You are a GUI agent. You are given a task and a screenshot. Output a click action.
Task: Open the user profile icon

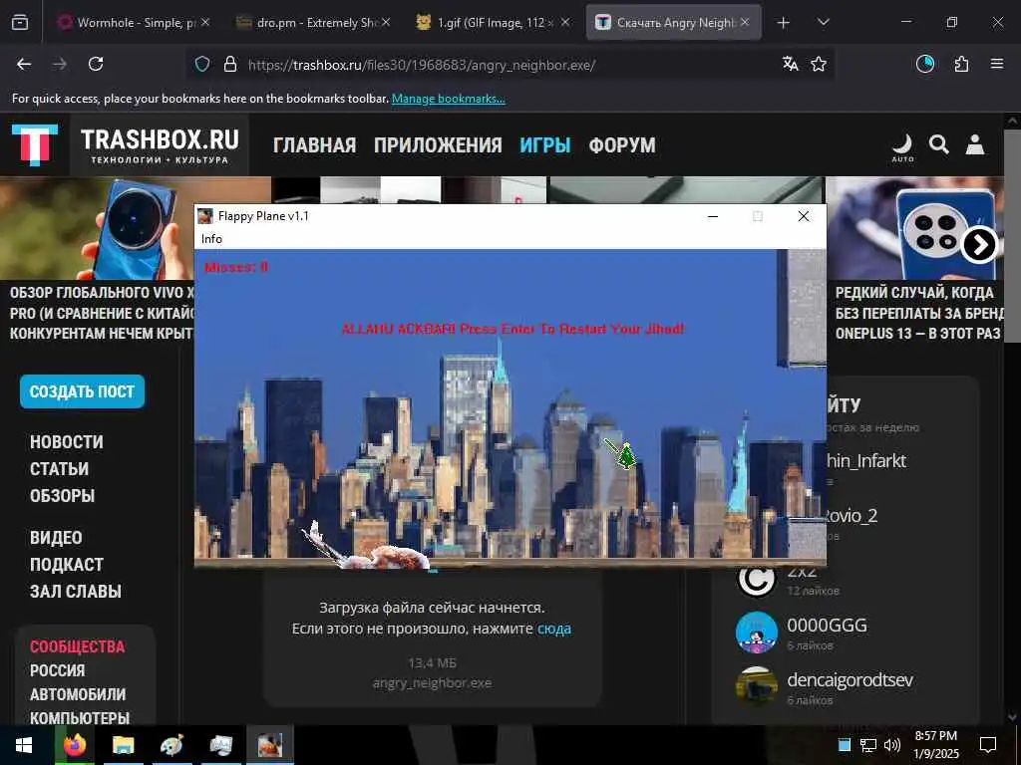point(975,144)
